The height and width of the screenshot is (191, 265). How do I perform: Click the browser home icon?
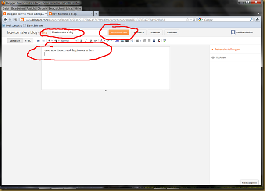(258, 20)
